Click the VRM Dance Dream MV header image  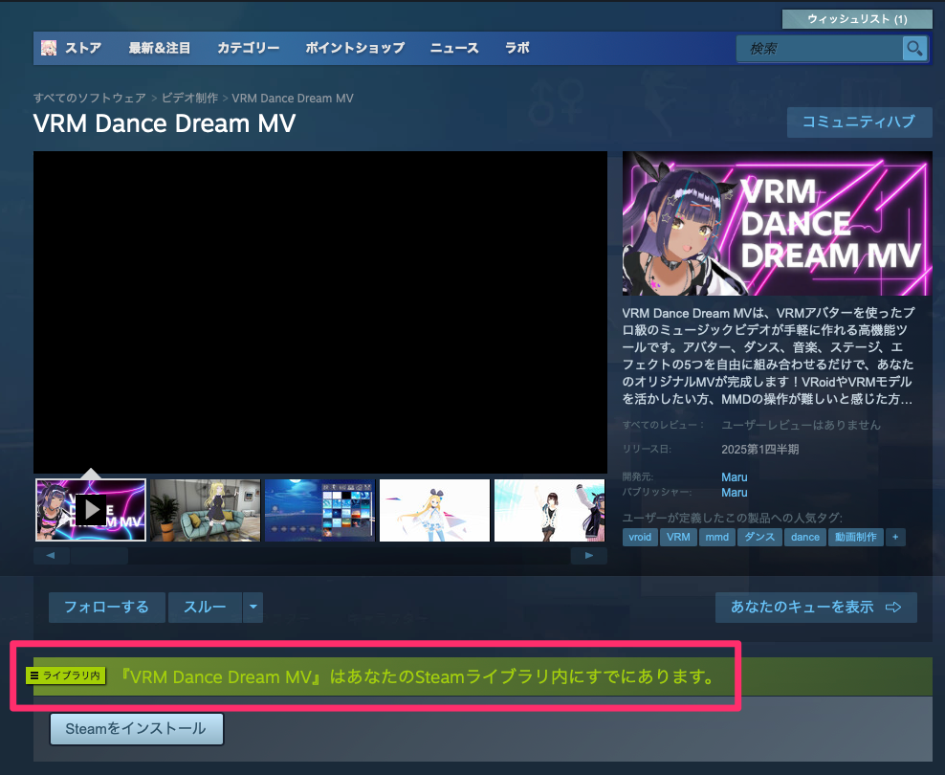pos(778,223)
